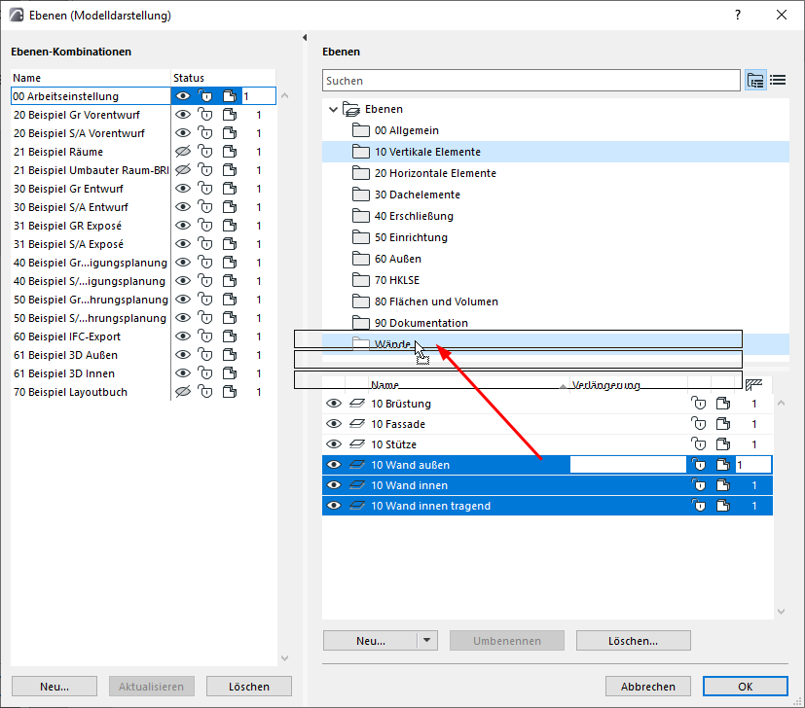Click the Abbrechen button

click(648, 687)
